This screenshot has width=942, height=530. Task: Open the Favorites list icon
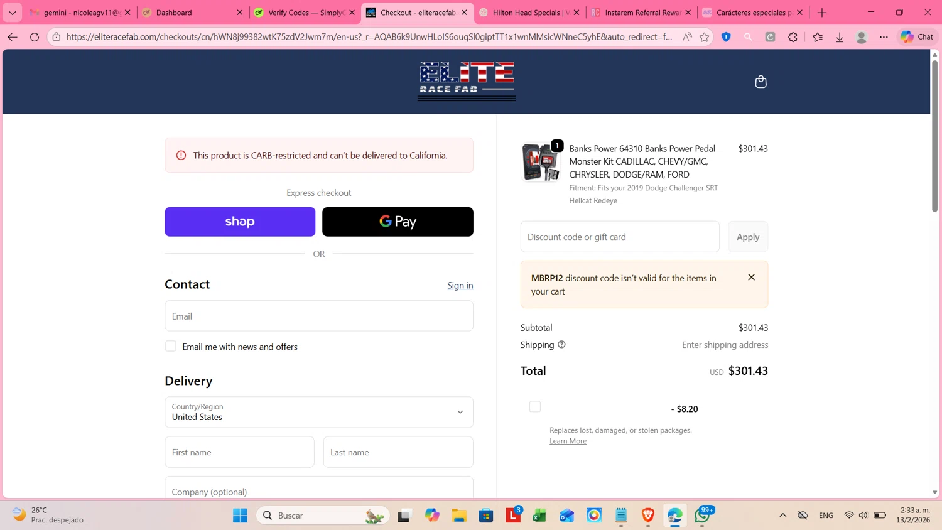(817, 37)
